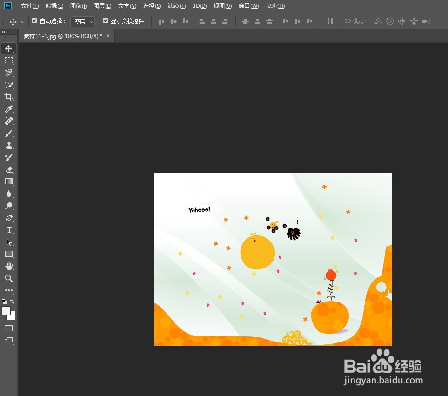Select the History Brush tool
This screenshot has width=448, height=396.
click(x=8, y=157)
